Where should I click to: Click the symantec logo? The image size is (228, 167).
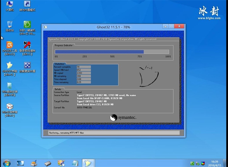click(x=123, y=118)
